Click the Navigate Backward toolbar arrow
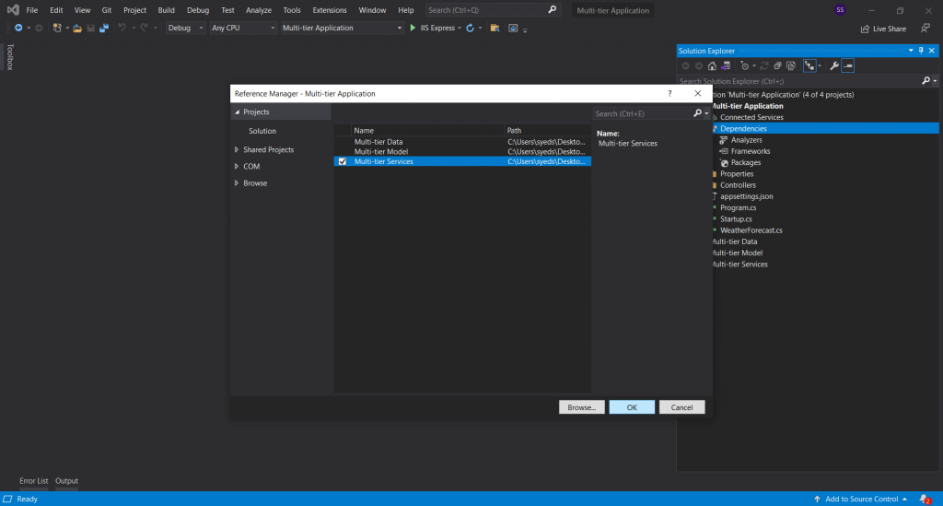 click(x=18, y=28)
